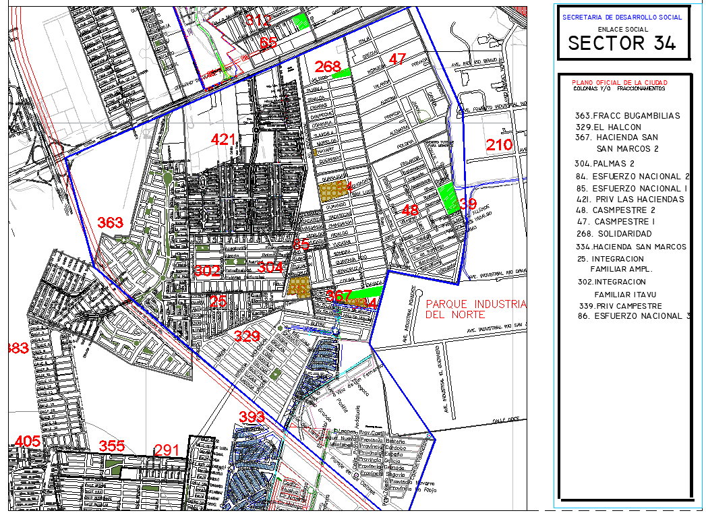Viewport: 706px width, 513px height.
Task: Select the red 210 zone number on map
Action: (500, 145)
